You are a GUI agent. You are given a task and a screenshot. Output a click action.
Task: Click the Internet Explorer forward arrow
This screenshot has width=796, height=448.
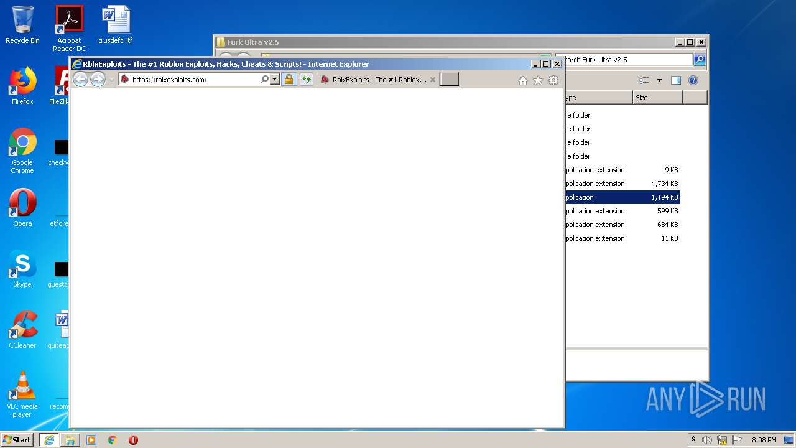(x=98, y=79)
